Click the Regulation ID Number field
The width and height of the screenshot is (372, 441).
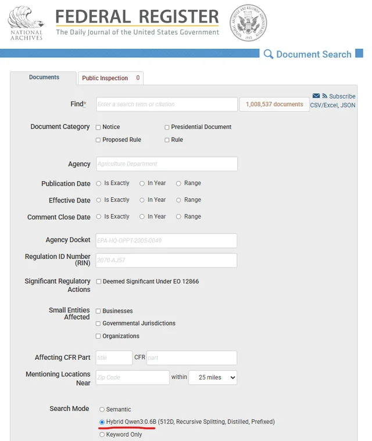click(x=166, y=261)
